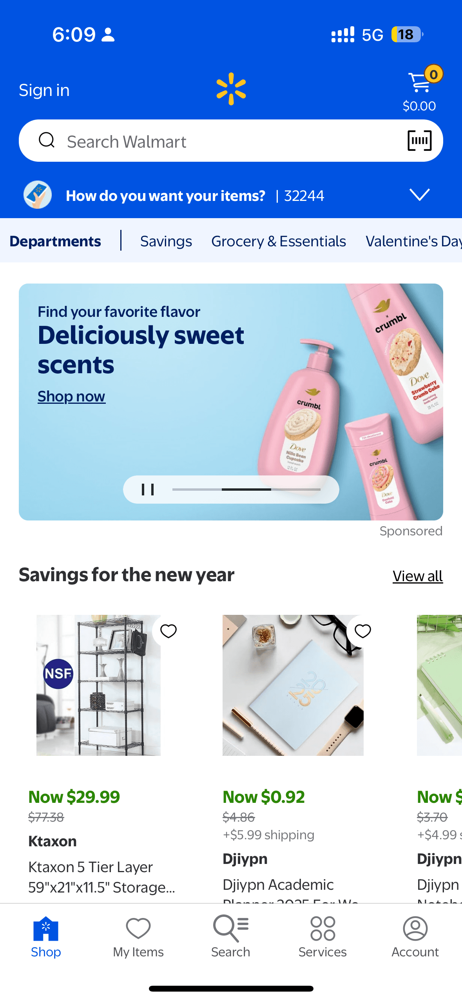Open Search in bottom navigation
Screen dimensions: 462x1001
[x=231, y=936]
